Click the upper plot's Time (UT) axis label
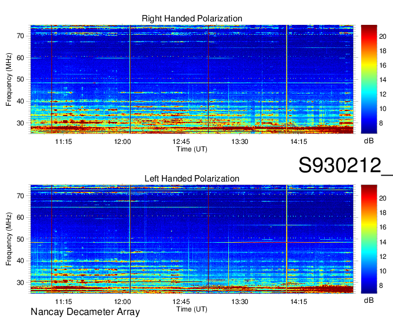The height and width of the screenshot is (319, 393). coord(192,149)
